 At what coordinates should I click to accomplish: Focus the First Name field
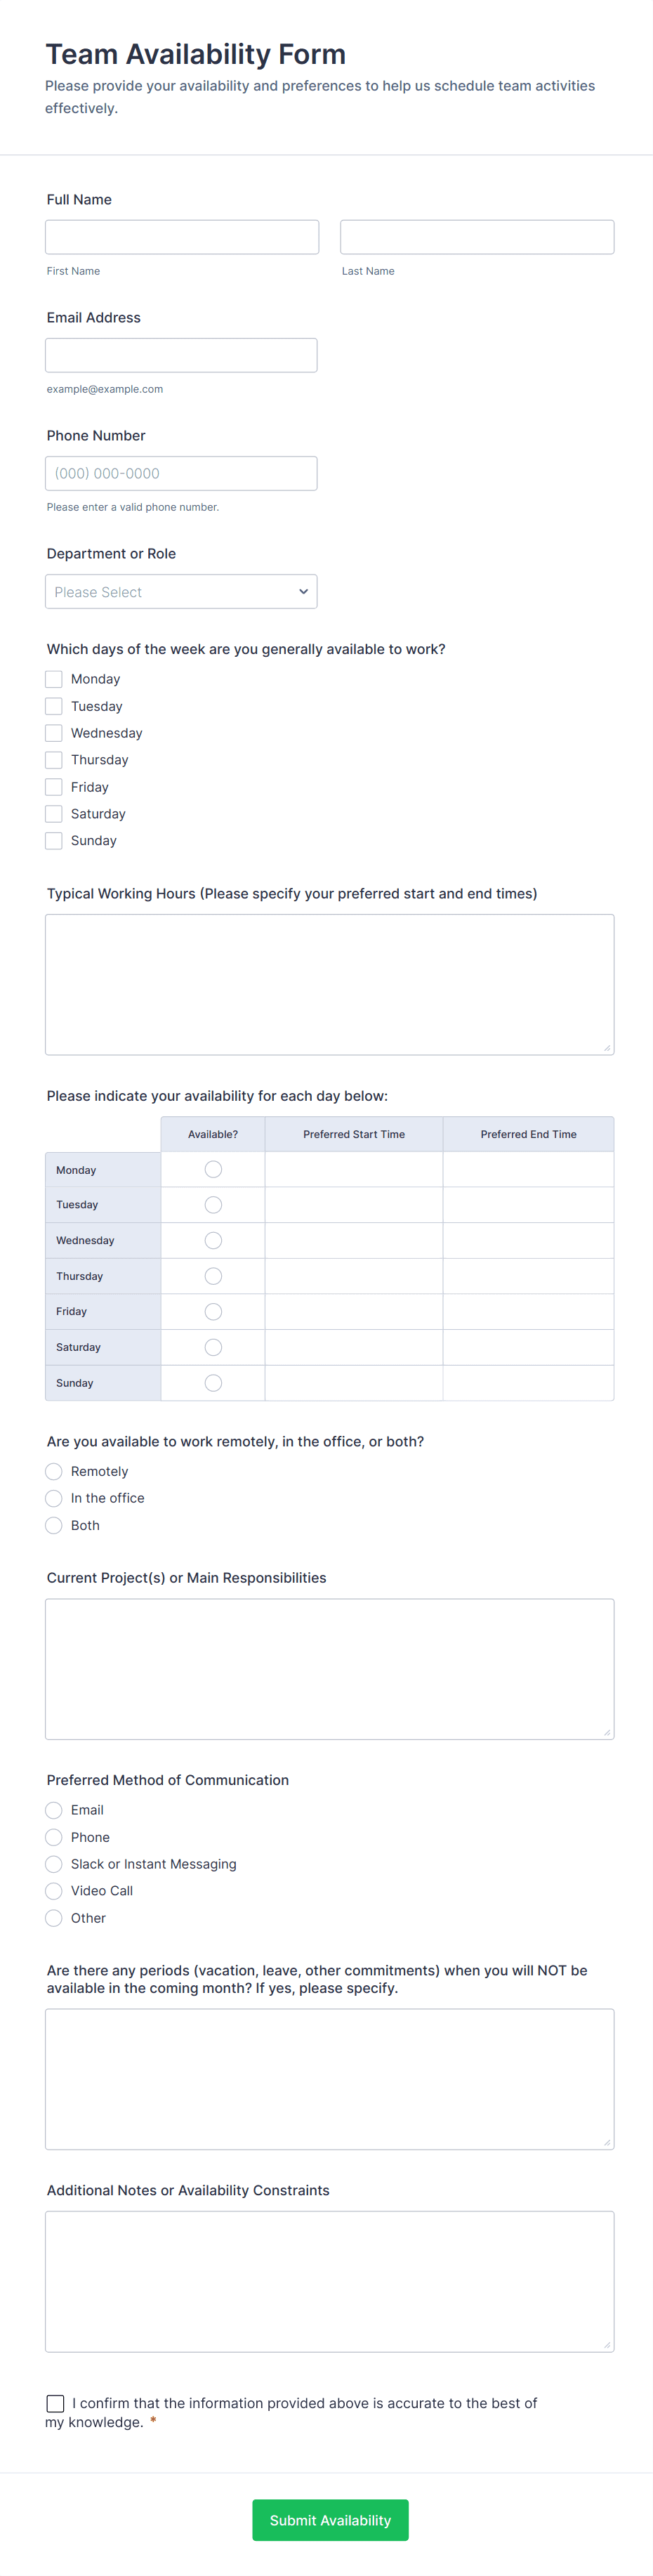(x=182, y=237)
